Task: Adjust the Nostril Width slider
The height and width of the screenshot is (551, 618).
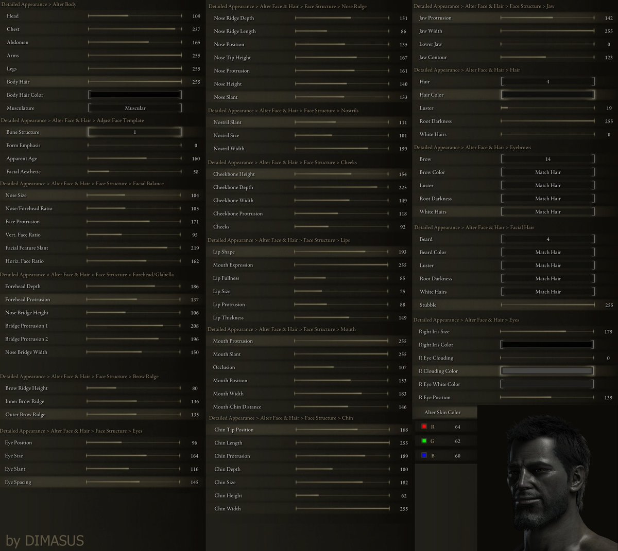Action: pos(341,149)
